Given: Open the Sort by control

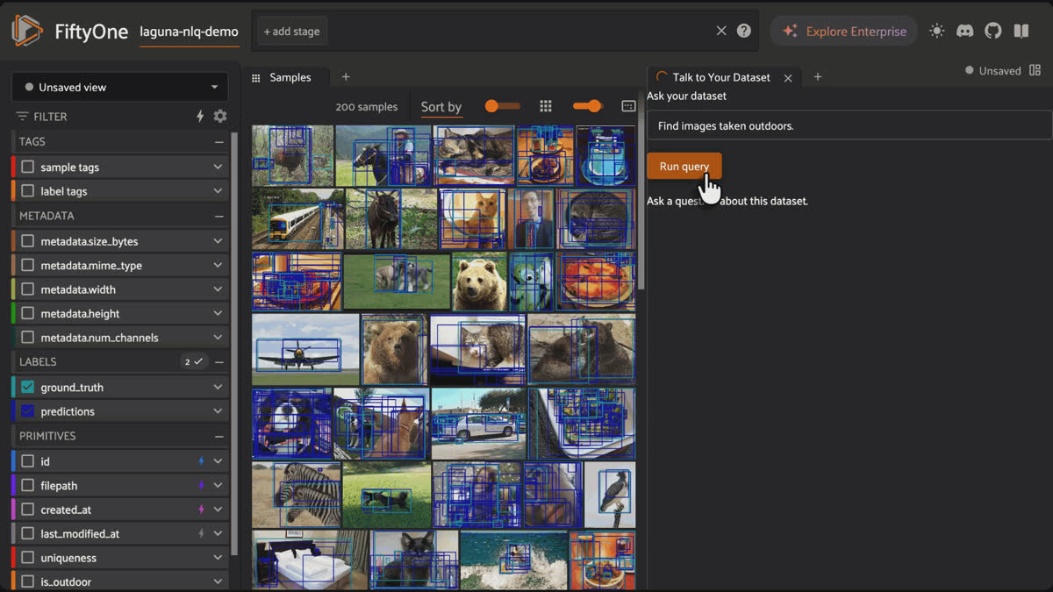Looking at the screenshot, I should pyautogui.click(x=441, y=107).
